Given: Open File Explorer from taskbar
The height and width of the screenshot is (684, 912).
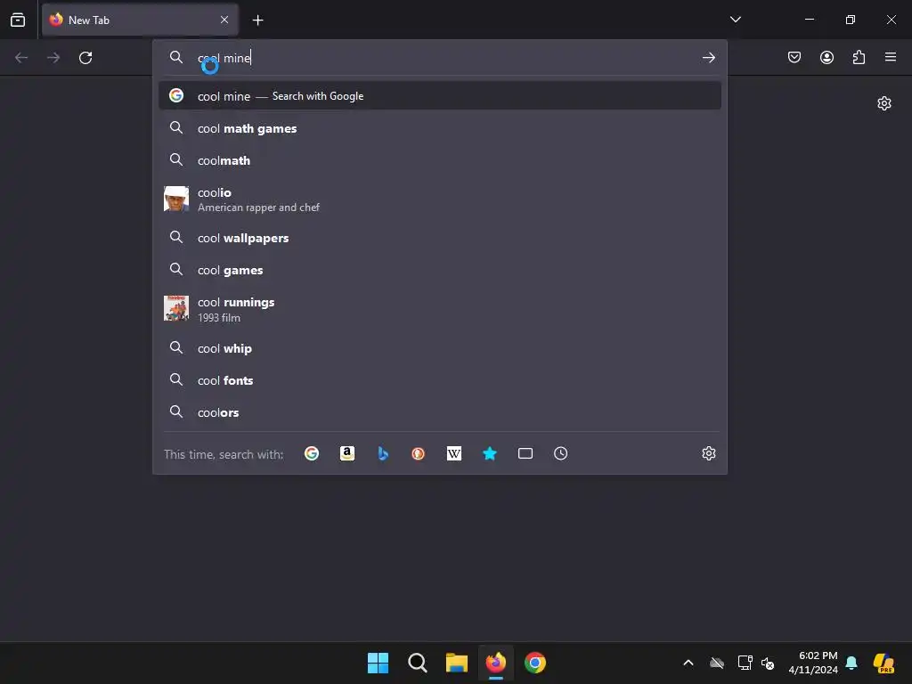Looking at the screenshot, I should (457, 663).
